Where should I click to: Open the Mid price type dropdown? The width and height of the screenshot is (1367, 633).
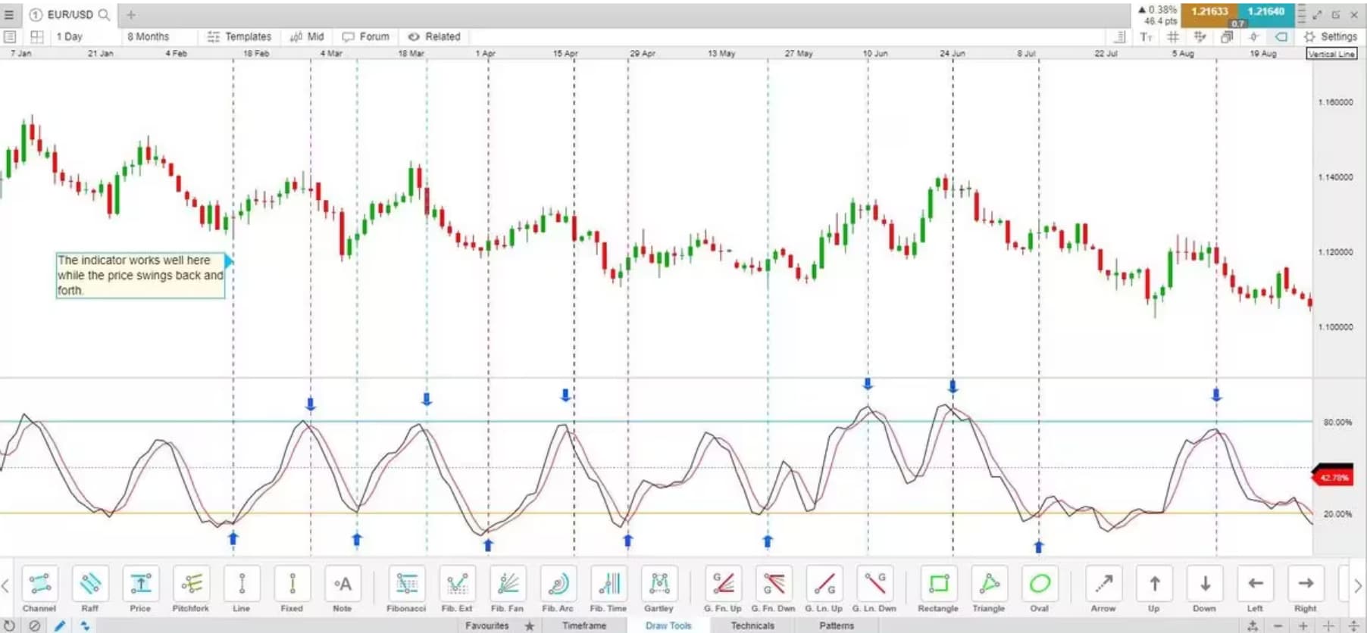(x=308, y=36)
